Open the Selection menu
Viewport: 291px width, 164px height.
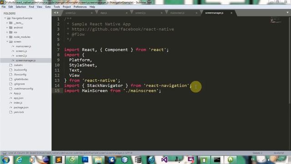pyautogui.click(x=21, y=7)
